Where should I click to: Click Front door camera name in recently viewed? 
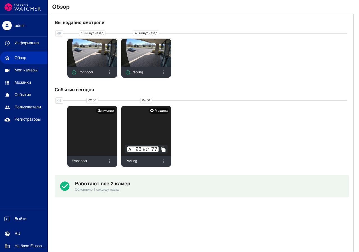[x=85, y=72]
